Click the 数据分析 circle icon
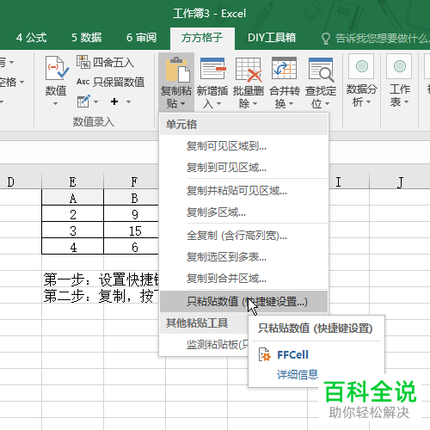 click(361, 66)
